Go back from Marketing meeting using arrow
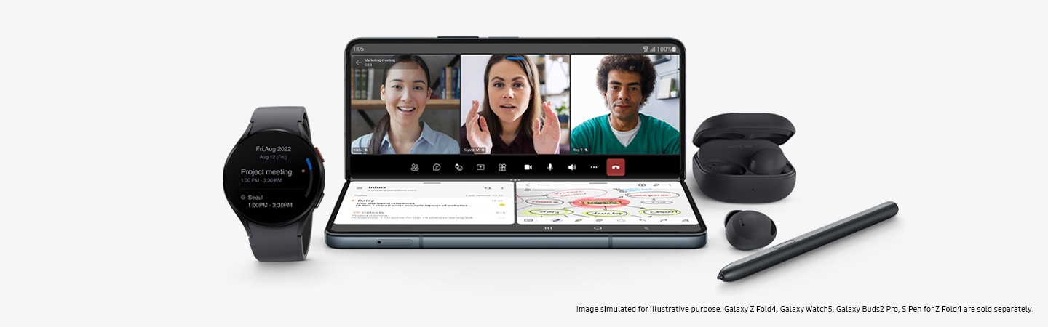 point(358,62)
